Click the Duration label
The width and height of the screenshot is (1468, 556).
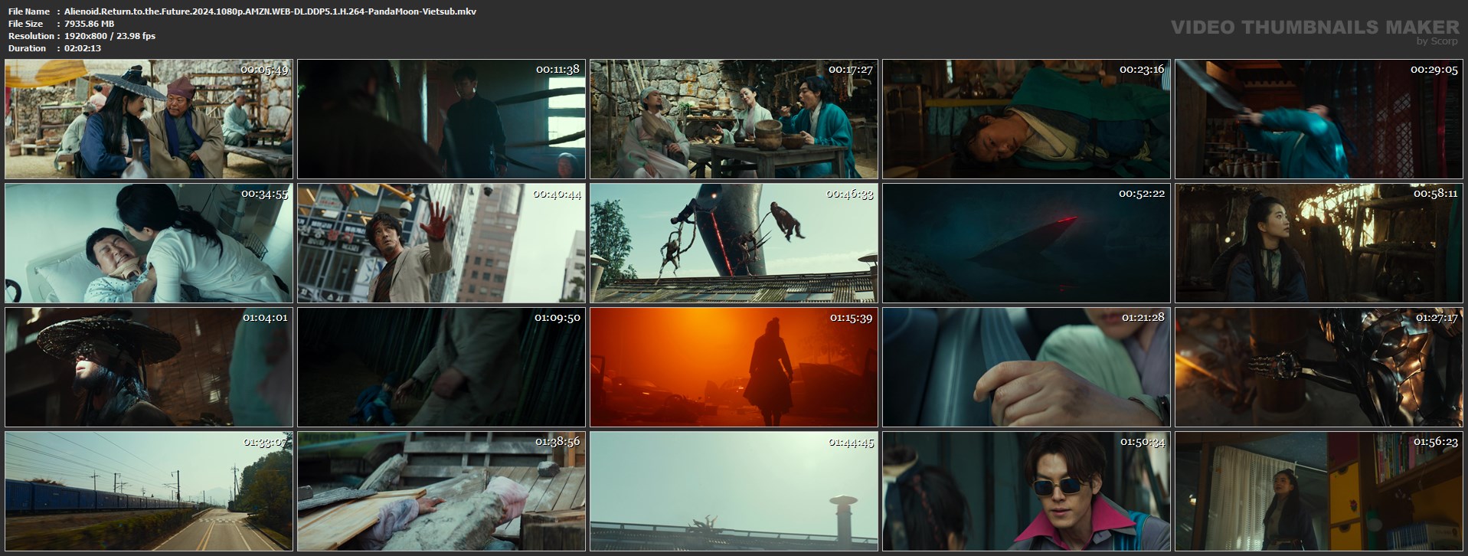coord(28,48)
